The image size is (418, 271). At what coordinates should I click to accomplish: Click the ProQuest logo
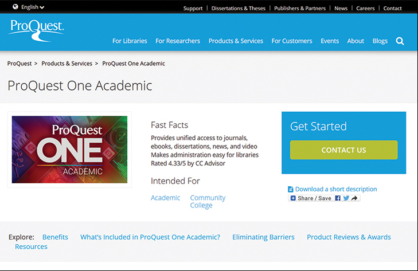(x=37, y=30)
